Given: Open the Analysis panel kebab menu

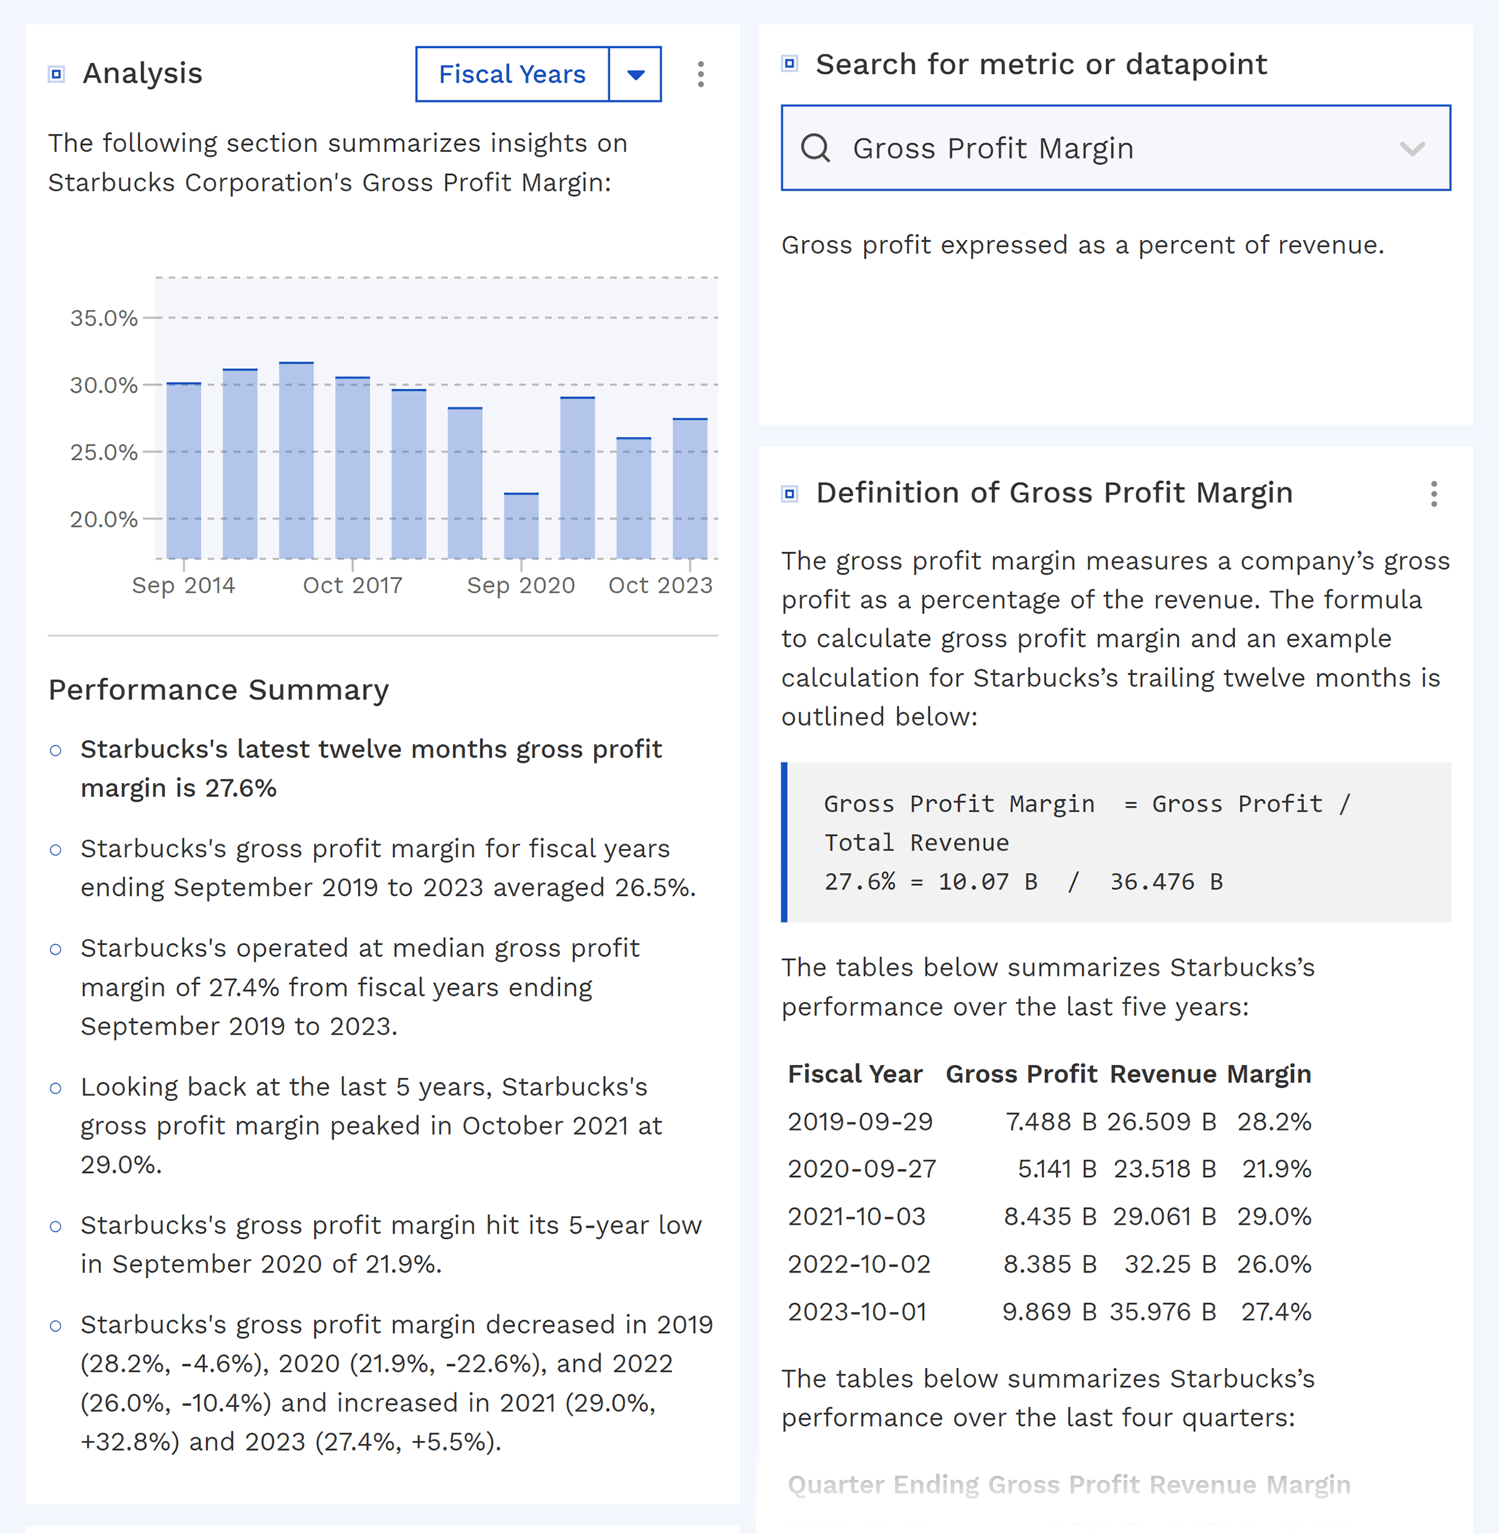Looking at the screenshot, I should (x=700, y=74).
